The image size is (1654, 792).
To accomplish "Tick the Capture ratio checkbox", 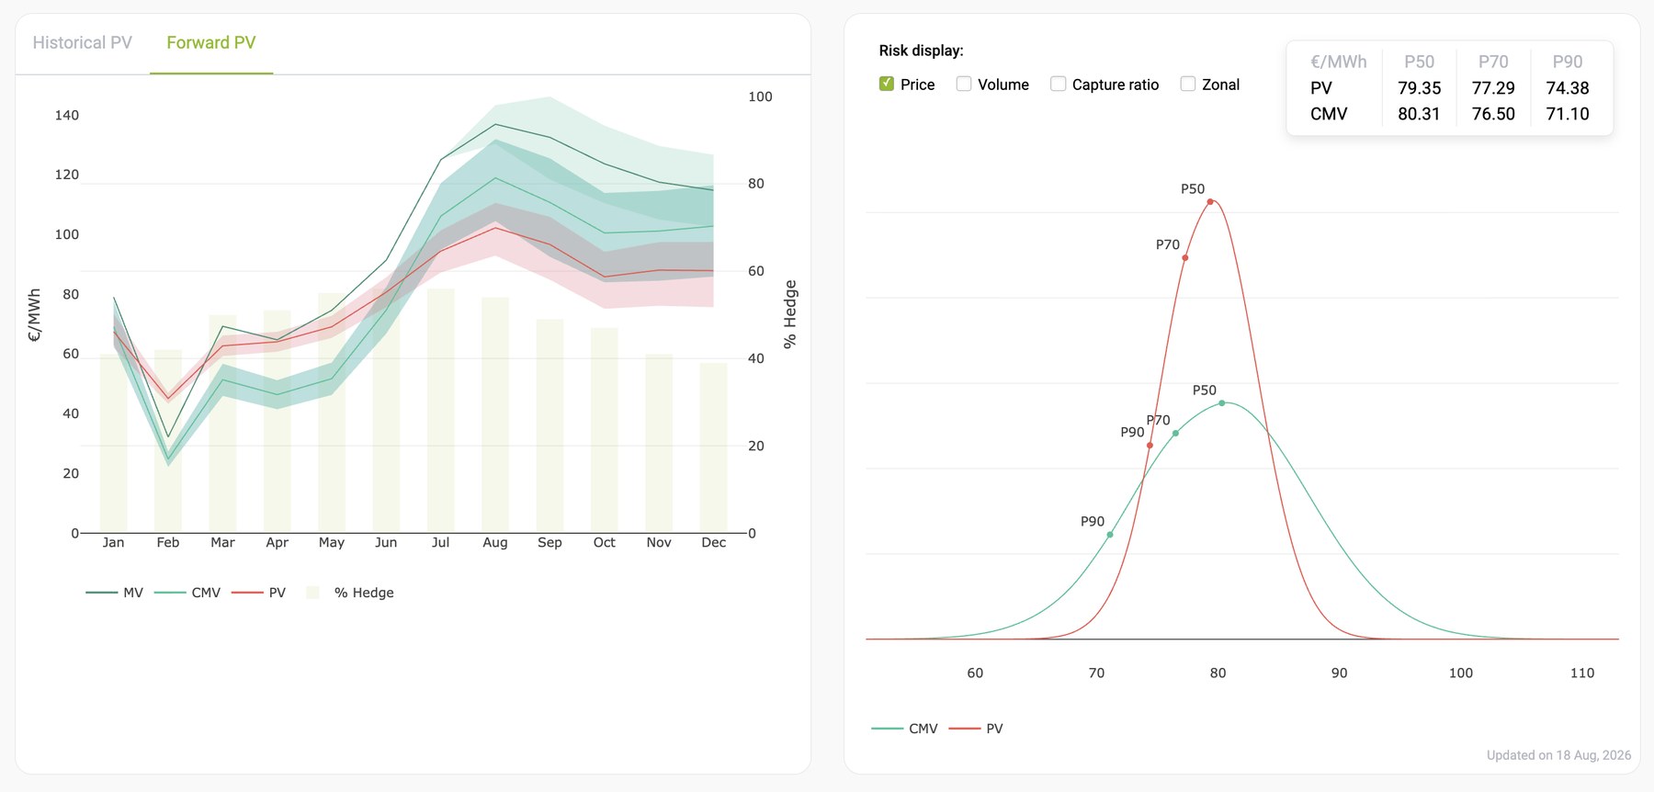I will click(x=1059, y=84).
